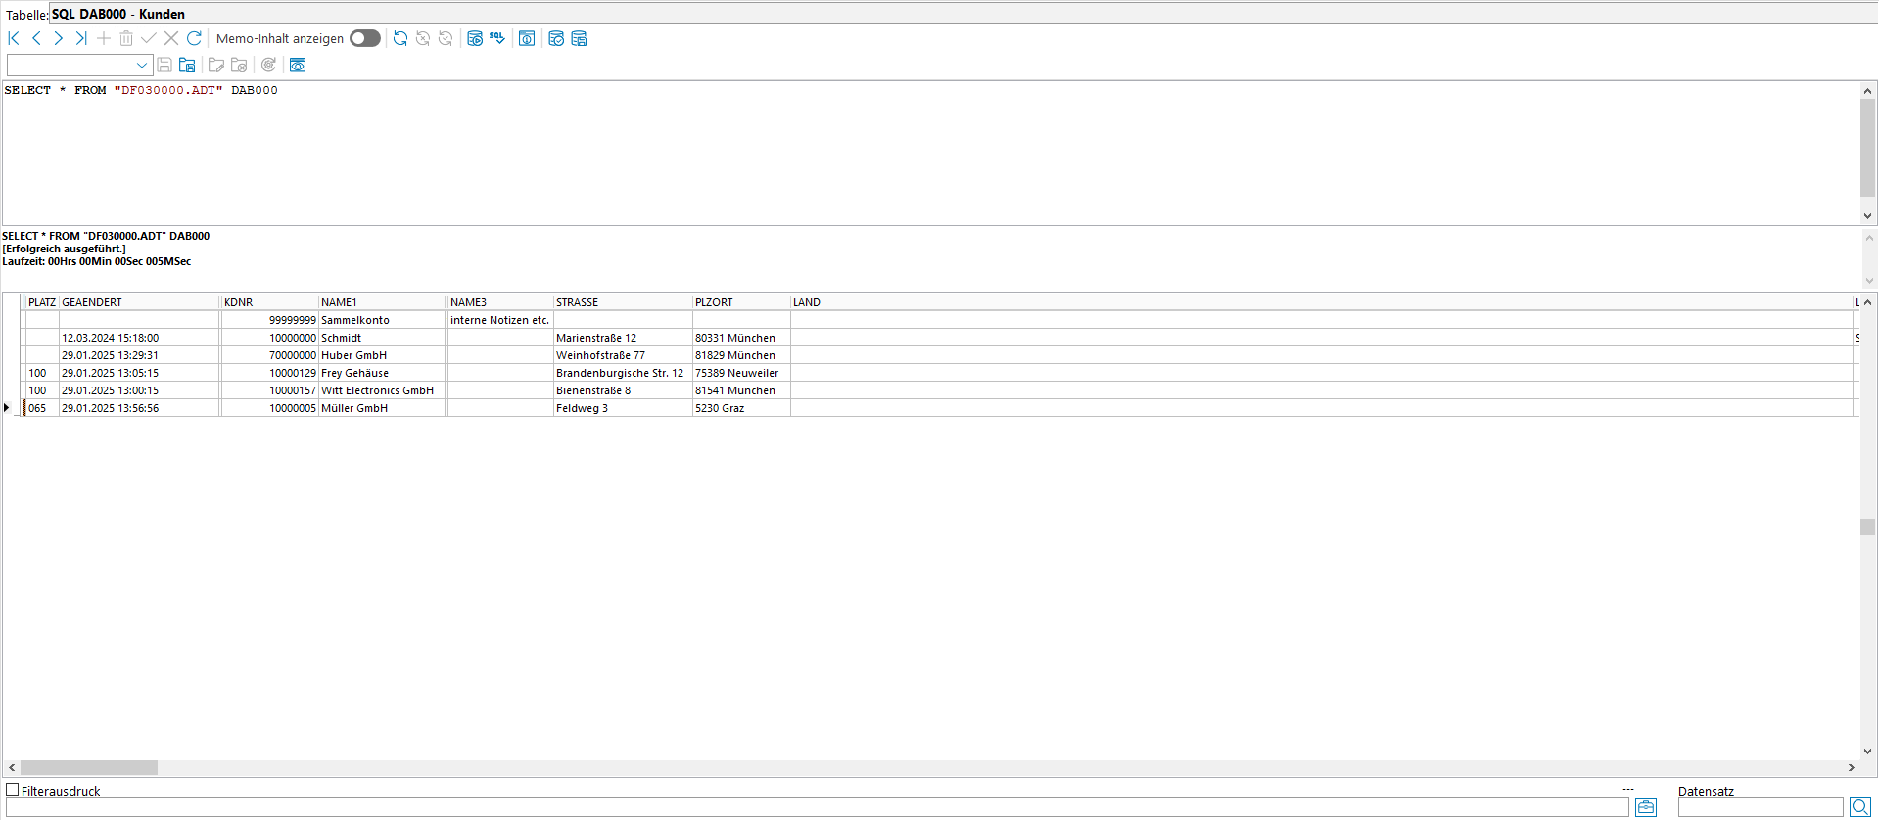Image resolution: width=1879 pixels, height=820 pixels.
Task: Go to the next record
Action: (x=59, y=38)
